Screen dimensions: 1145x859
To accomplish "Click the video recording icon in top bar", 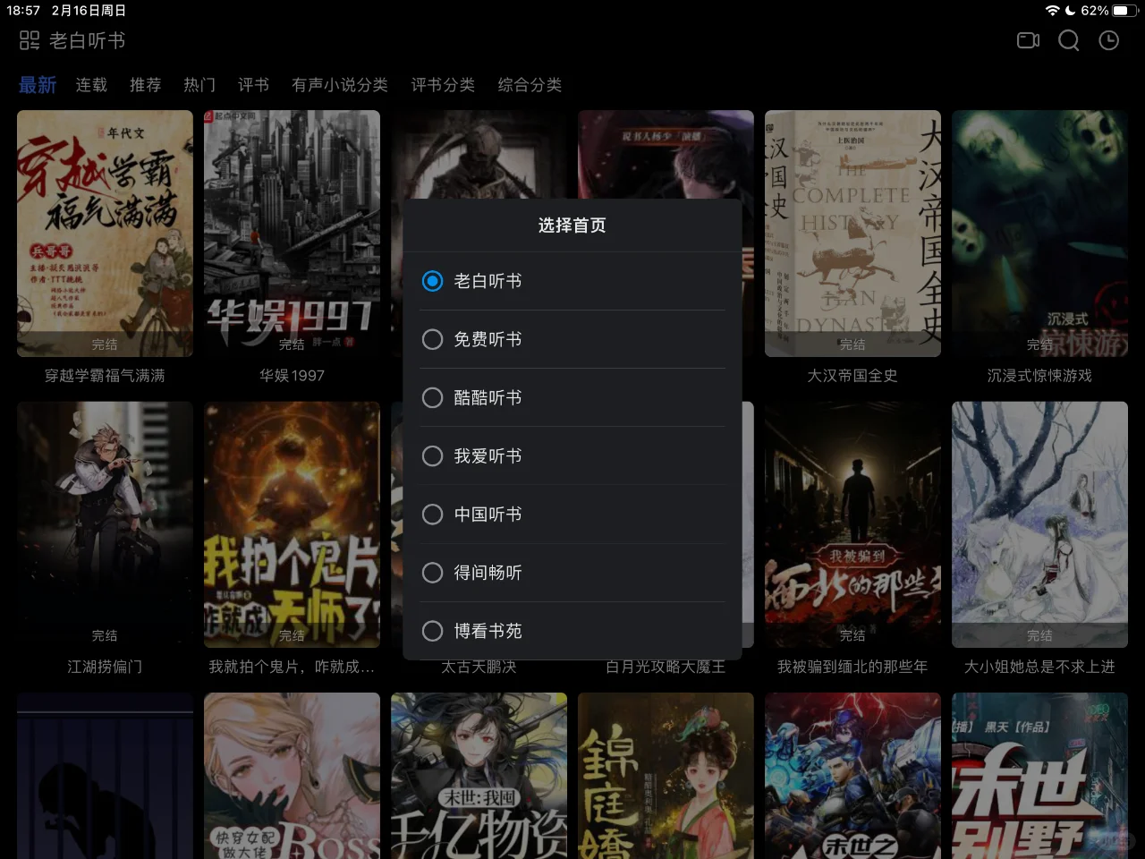I will pos(1027,40).
